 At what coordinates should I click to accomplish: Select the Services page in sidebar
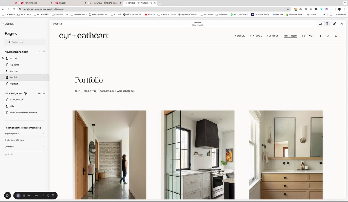click(x=25, y=71)
